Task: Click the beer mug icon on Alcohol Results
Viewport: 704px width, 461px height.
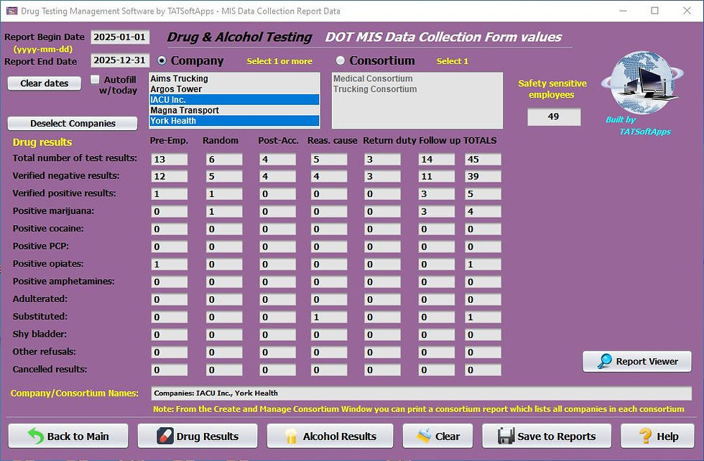Action: [292, 436]
